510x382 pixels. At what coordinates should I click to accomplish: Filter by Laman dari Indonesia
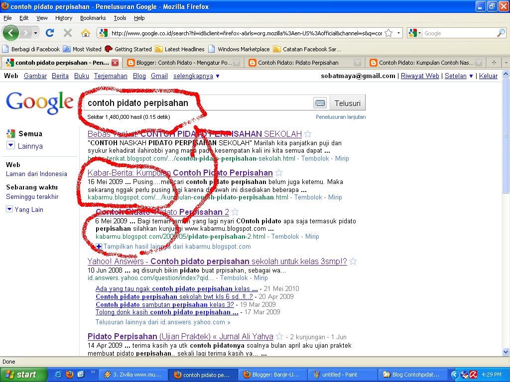click(x=36, y=174)
